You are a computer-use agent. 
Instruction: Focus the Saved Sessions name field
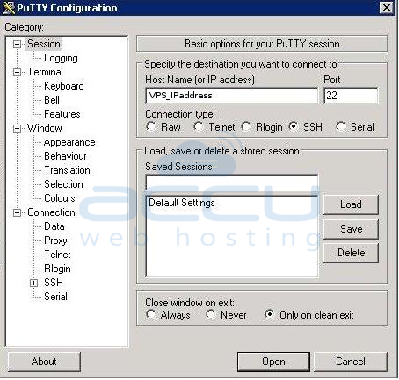(x=231, y=183)
